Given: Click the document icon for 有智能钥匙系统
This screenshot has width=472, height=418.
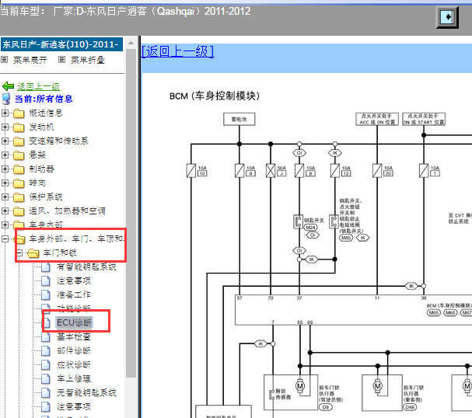Looking at the screenshot, I should click(x=46, y=266).
